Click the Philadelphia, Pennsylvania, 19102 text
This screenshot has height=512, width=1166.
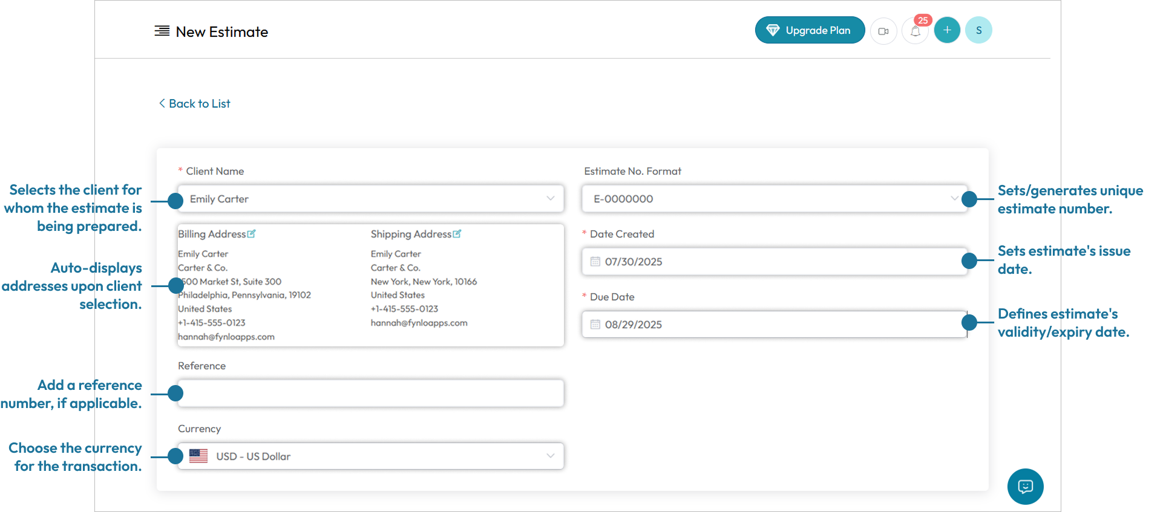coord(244,295)
